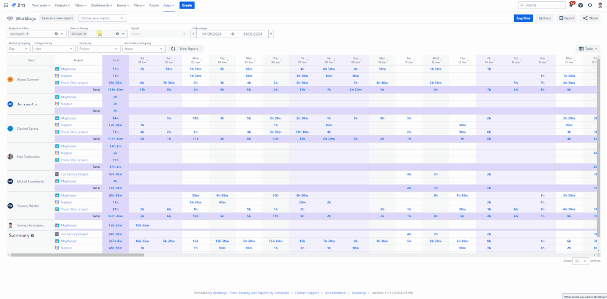Go to Assets in top navigation
This screenshot has width=607, height=299.
(154, 5)
